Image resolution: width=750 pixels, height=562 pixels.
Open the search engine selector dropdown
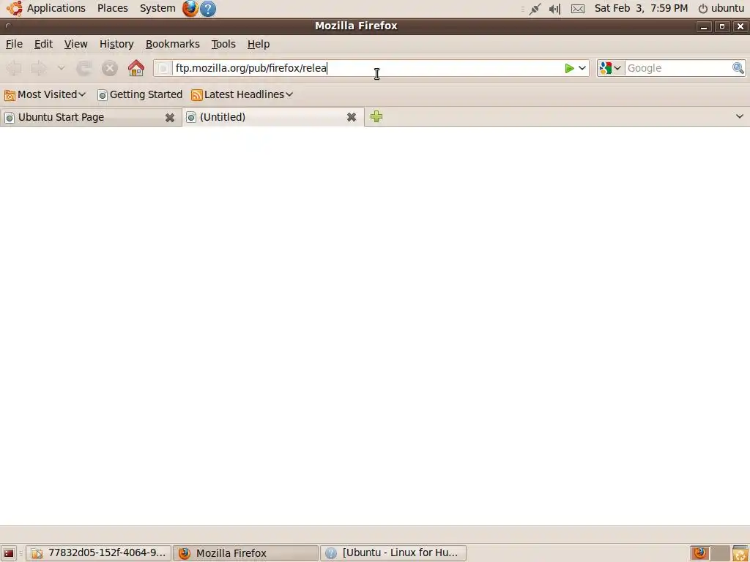pyautogui.click(x=611, y=68)
